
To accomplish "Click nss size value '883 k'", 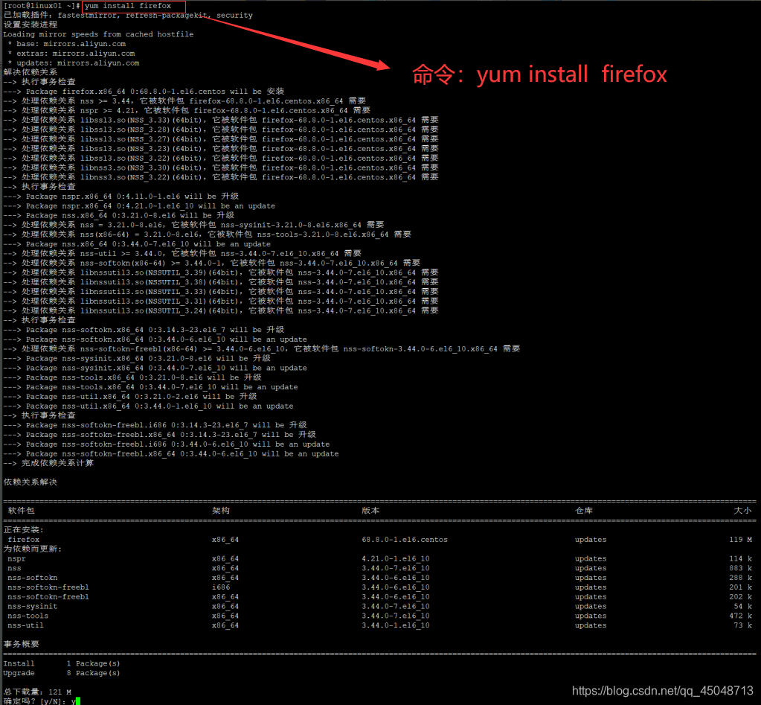I will pyautogui.click(x=741, y=568).
